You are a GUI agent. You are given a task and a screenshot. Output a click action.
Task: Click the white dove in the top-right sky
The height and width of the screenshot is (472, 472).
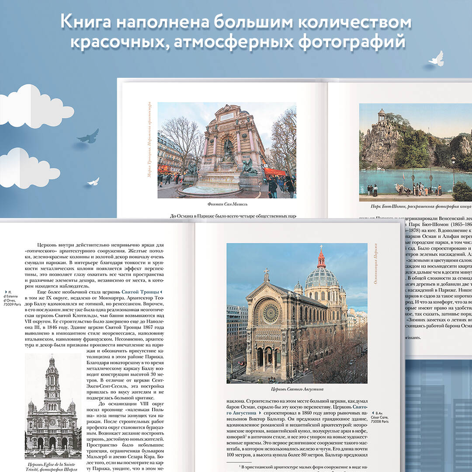436,59
